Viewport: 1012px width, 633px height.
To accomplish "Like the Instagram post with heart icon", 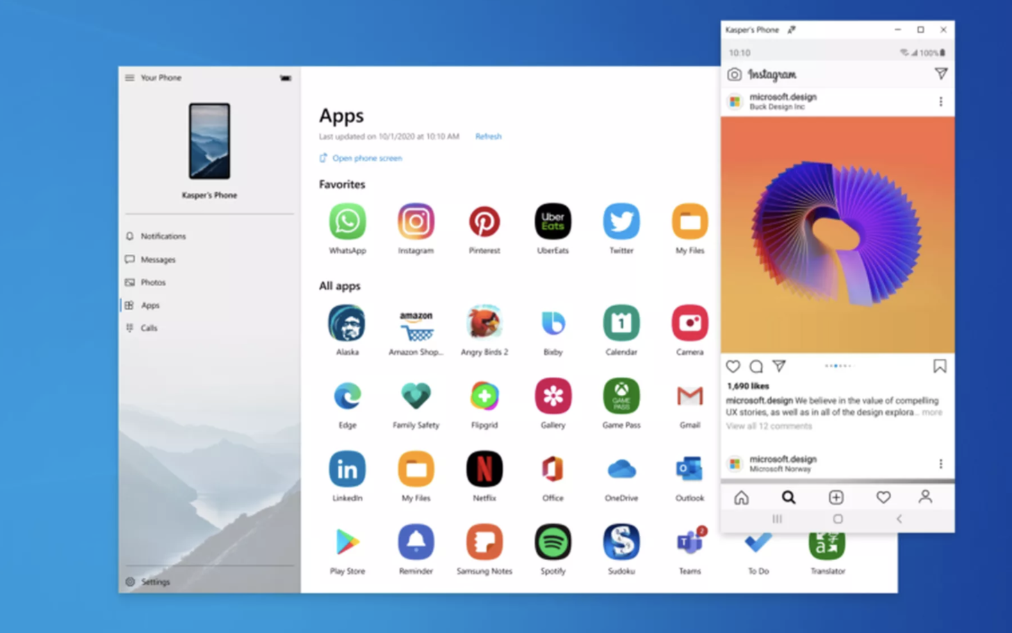I will click(733, 366).
